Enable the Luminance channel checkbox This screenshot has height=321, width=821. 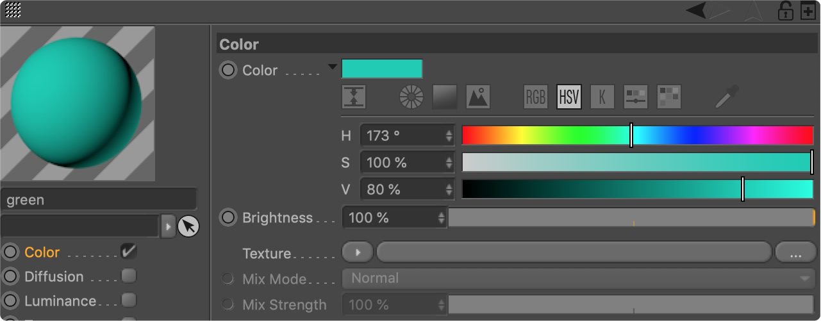point(129,300)
